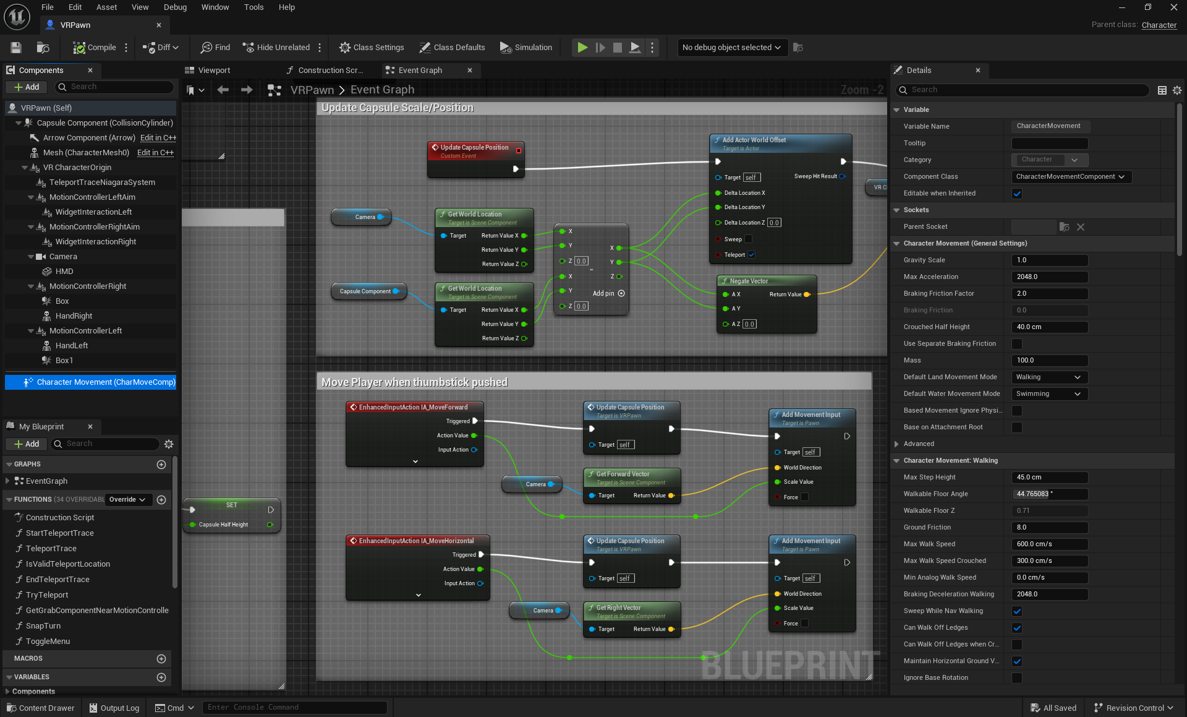1187x717 pixels.
Task: Expand the Advanced section in Details
Action: 896,444
